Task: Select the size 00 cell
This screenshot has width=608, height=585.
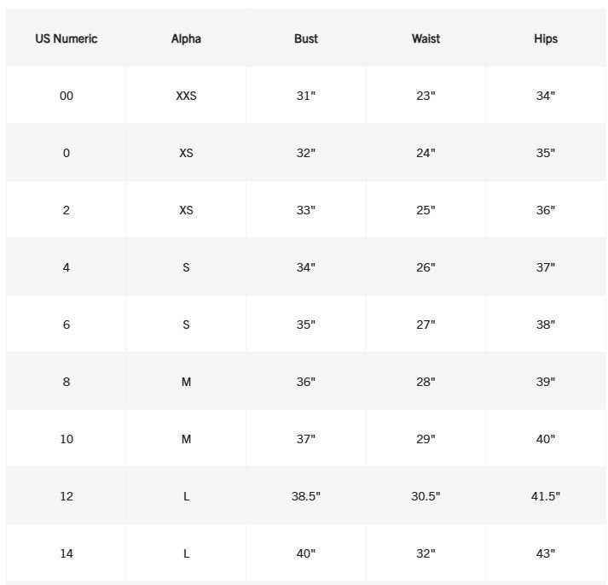Action: (67, 96)
